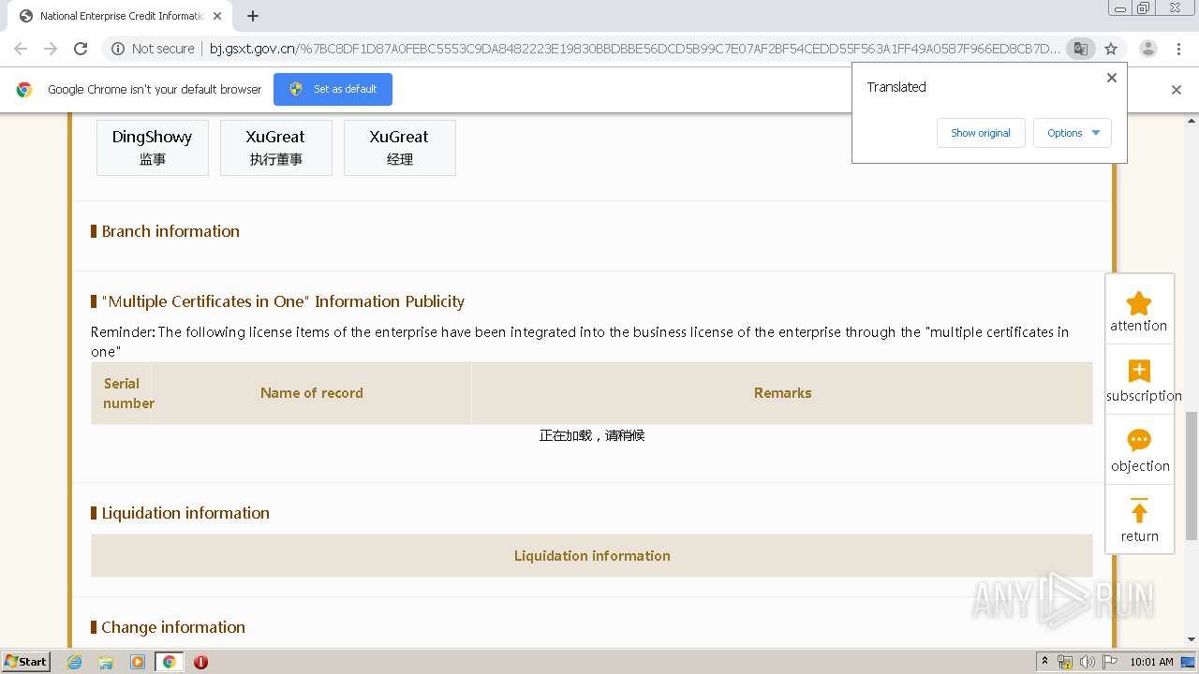Click the Chrome taskbar icon
This screenshot has height=674, width=1199.
(170, 662)
